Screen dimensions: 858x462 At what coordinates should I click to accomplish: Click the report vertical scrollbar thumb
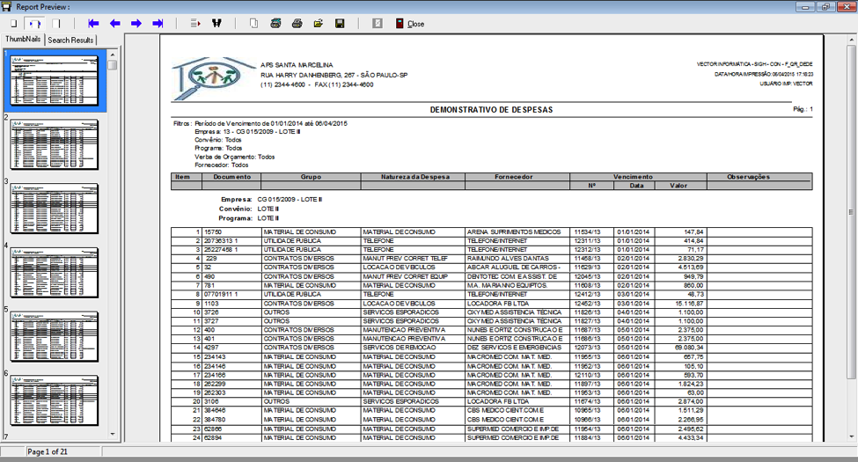(852, 212)
